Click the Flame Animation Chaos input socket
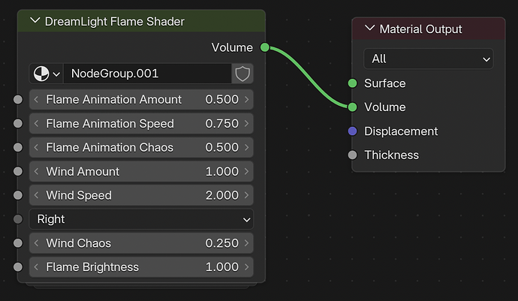This screenshot has height=301, width=518. click(18, 147)
